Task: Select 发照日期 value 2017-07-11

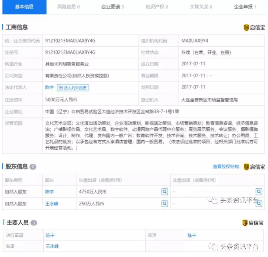Action: point(193,87)
